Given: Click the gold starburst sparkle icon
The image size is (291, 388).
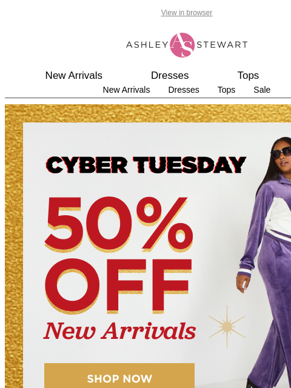Looking at the screenshot, I should (x=227, y=327).
